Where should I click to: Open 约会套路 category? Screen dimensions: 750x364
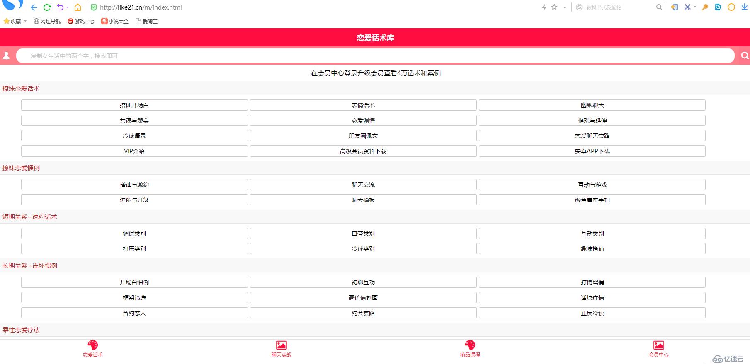(x=363, y=313)
